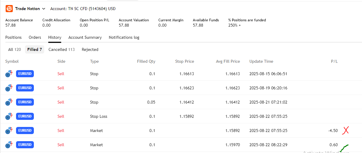Select the Rejected filter
362x153 pixels.
coord(90,49)
